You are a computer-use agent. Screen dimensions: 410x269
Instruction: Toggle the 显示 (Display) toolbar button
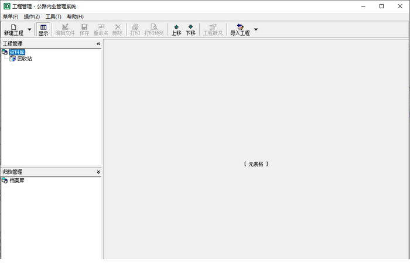43,30
